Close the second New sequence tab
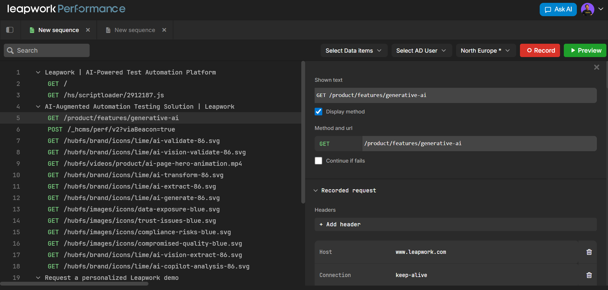 click(x=164, y=30)
